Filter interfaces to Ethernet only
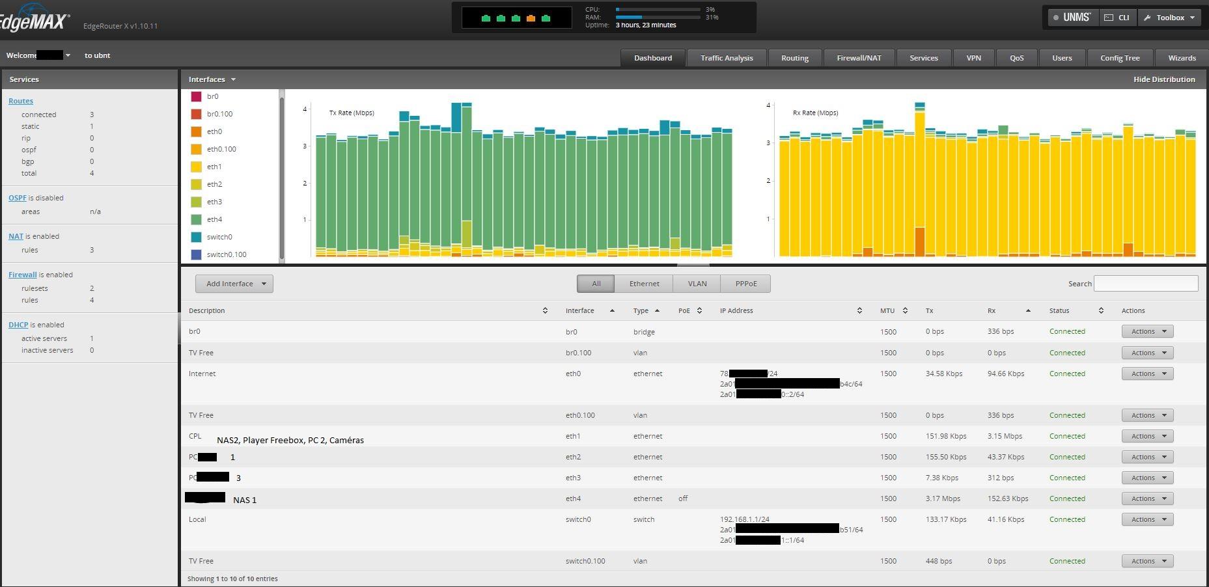The image size is (1209, 587). pyautogui.click(x=644, y=284)
